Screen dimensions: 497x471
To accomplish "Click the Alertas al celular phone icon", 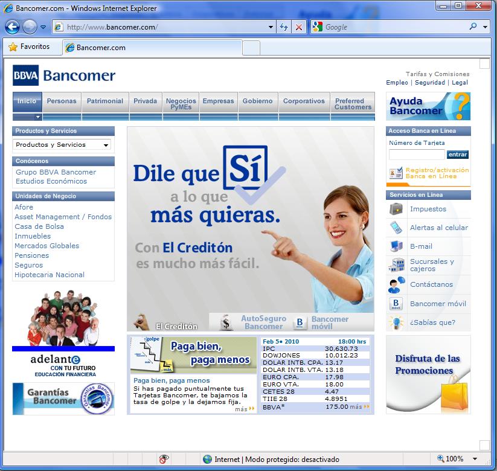I will [396, 228].
